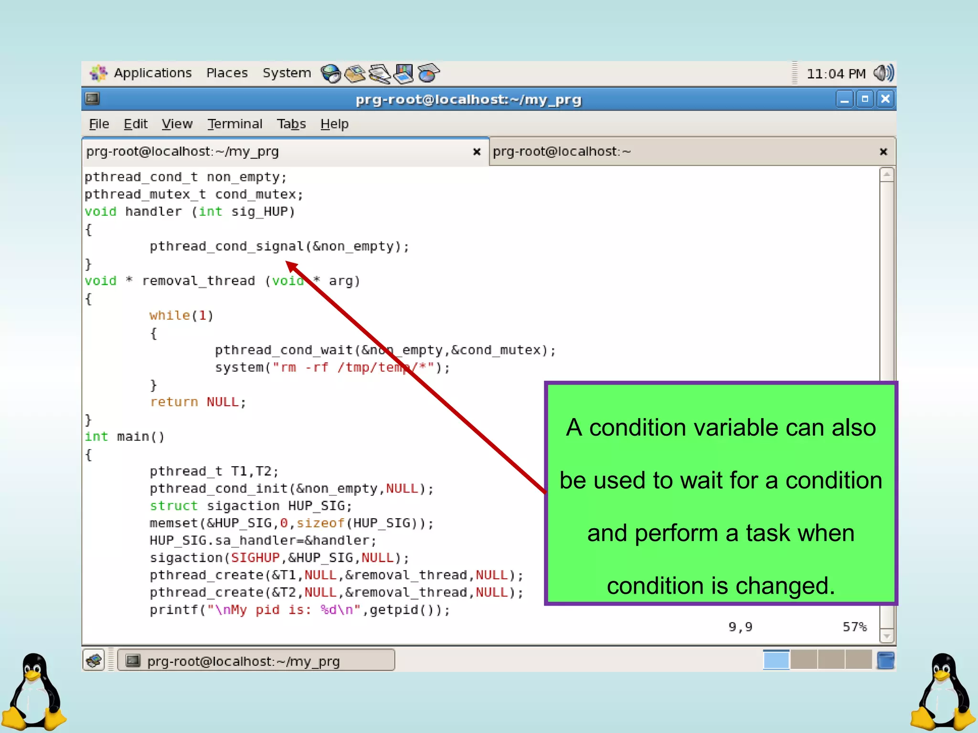
Task: Click the line 'pthread_cond_t non_empty;'
Action: (186, 177)
